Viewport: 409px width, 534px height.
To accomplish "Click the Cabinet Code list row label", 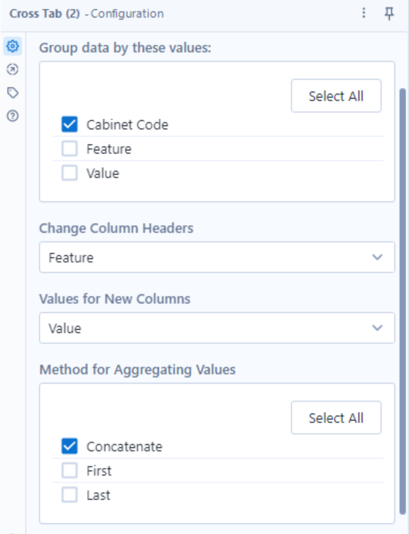I will click(x=127, y=125).
